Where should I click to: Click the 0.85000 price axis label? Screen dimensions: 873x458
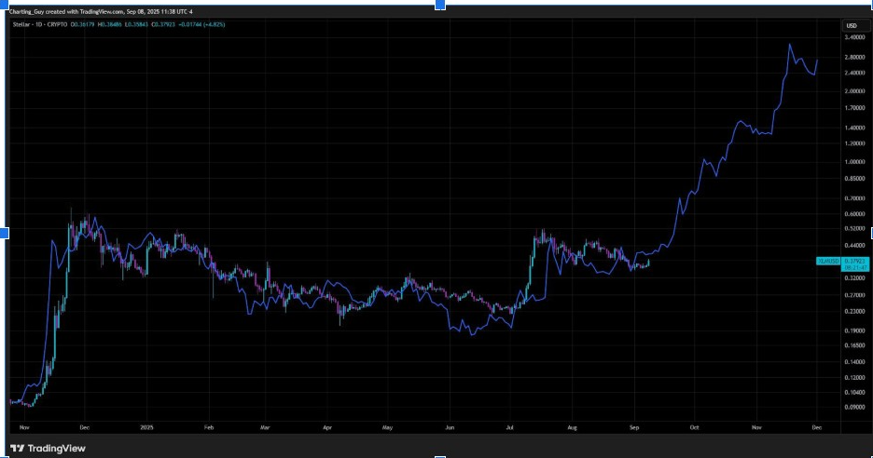854,179
